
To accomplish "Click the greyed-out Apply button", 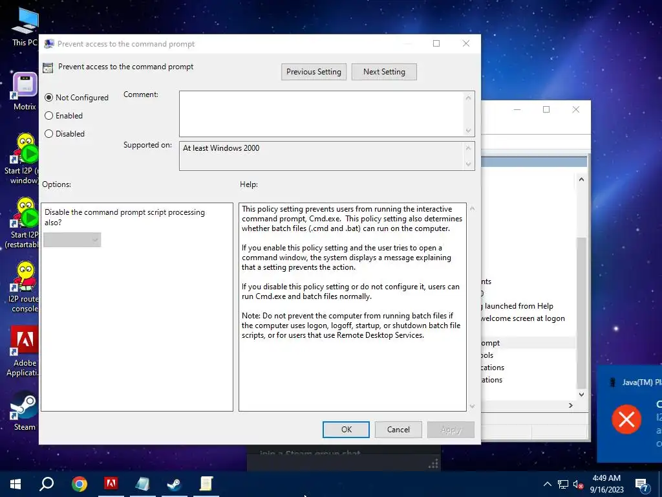I will pyautogui.click(x=451, y=430).
